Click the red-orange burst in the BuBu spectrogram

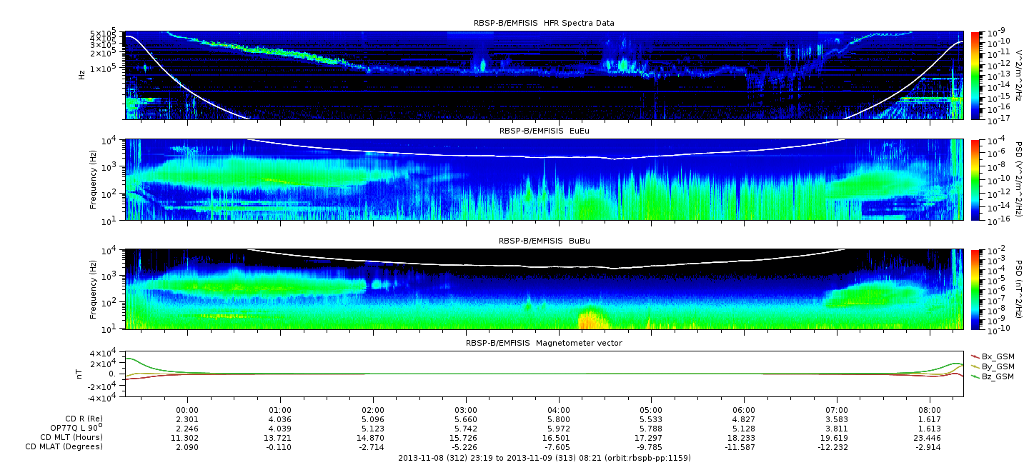(x=588, y=319)
